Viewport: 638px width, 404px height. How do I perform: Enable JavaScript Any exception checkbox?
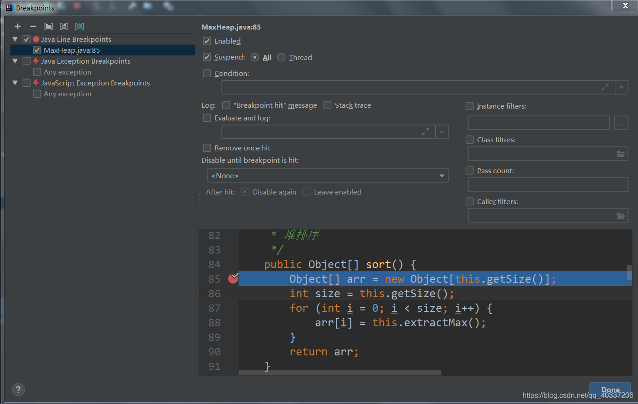pyautogui.click(x=37, y=94)
